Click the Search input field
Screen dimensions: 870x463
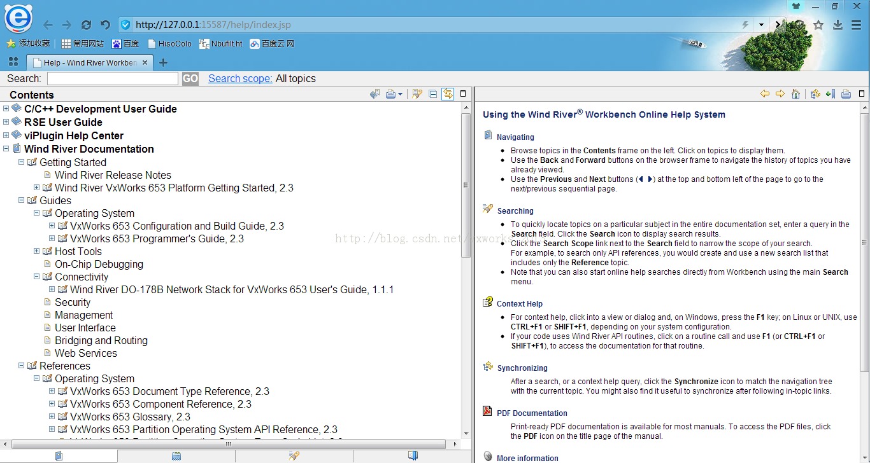tap(113, 78)
